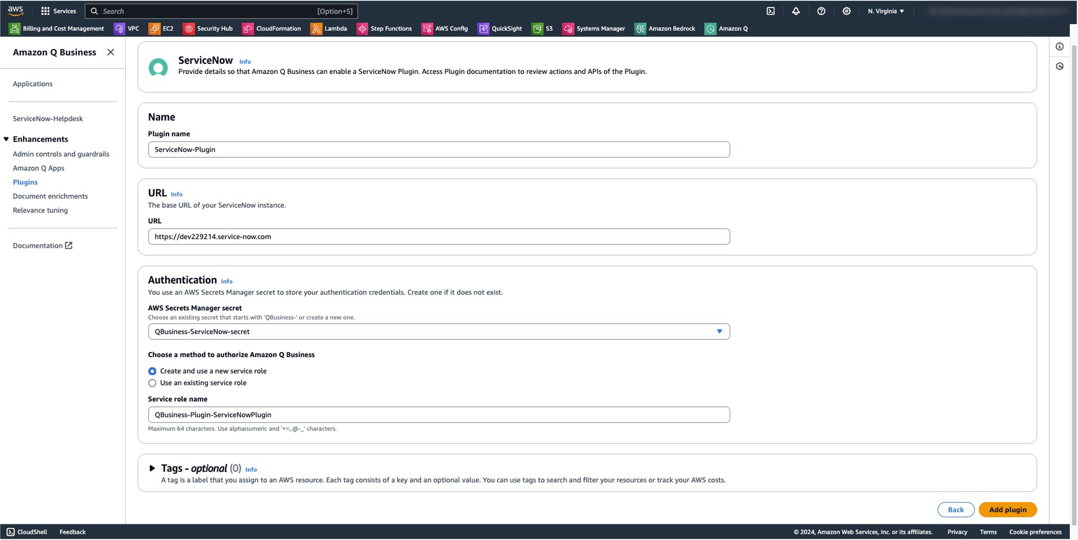Open the Amazon Bedrock shortcut
Screen dimensions: 1078x540
664,28
